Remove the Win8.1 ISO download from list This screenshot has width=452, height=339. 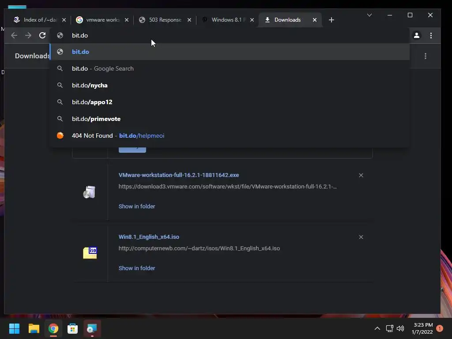click(361, 237)
